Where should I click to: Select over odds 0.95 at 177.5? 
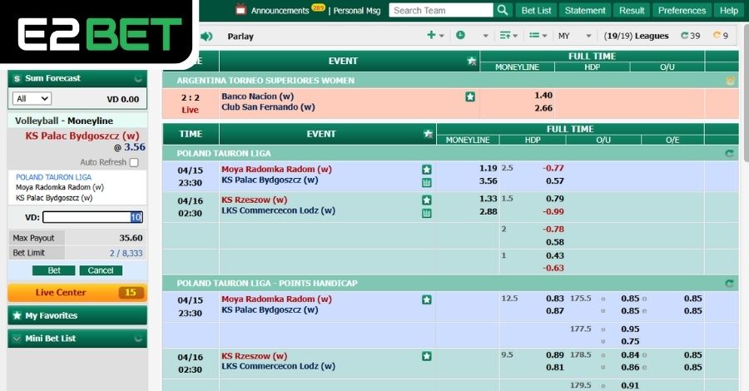tap(630, 329)
